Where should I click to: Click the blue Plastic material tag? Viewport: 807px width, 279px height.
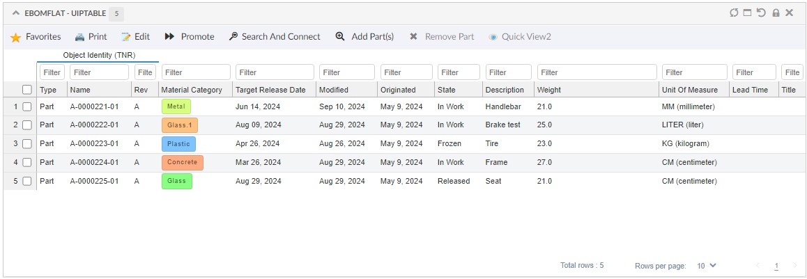[178, 144]
